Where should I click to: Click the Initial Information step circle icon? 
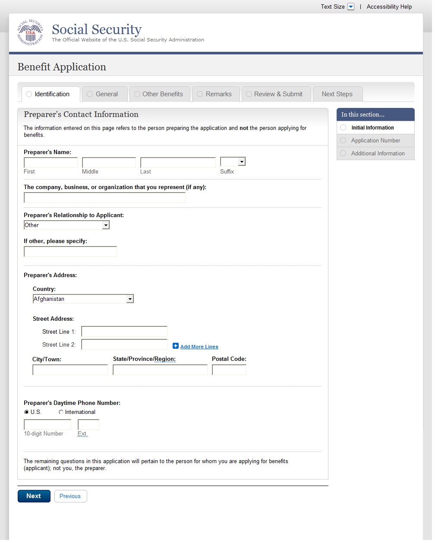click(x=343, y=127)
